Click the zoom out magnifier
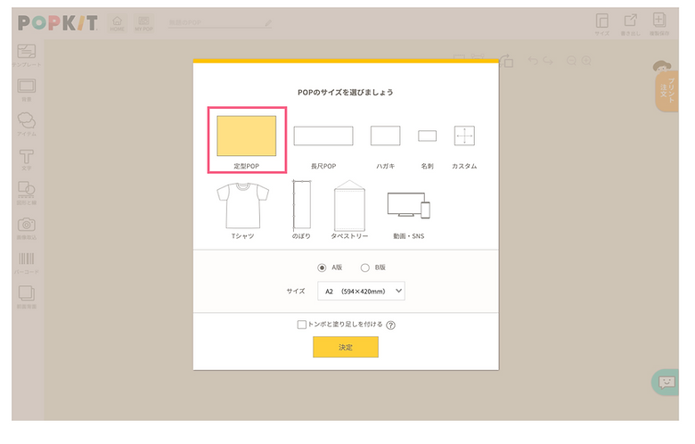695x444 pixels. pos(572,61)
